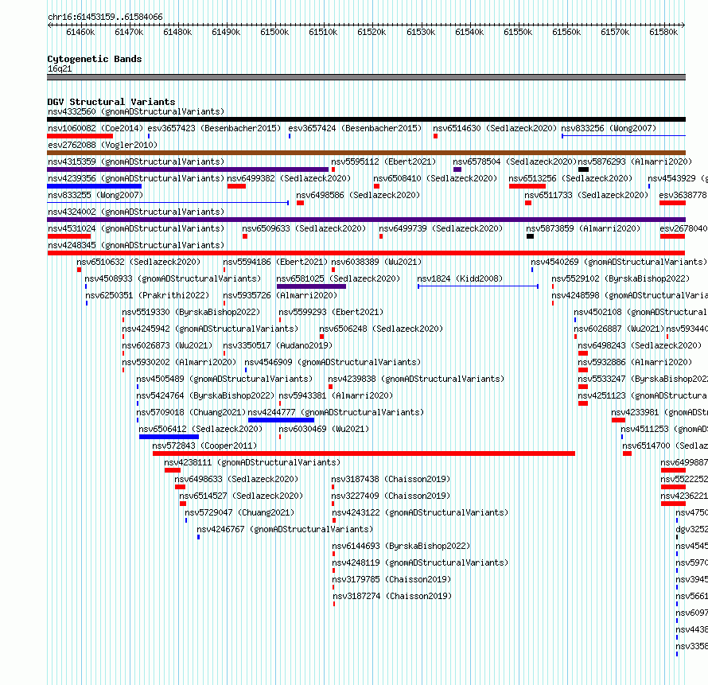Screen dimensions: 708x685
Task: Click the nsv4332560 gnomADStructuralVariants label
Action: 136,111
